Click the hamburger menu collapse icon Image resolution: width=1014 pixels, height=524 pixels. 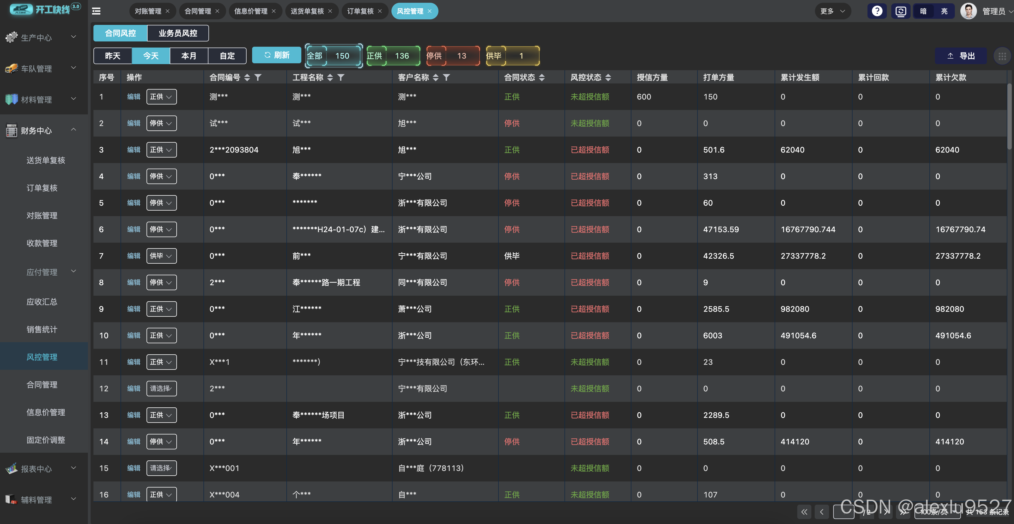tap(96, 11)
